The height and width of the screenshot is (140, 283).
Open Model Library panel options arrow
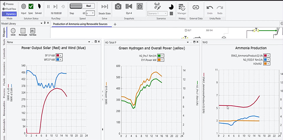pos(42,23)
